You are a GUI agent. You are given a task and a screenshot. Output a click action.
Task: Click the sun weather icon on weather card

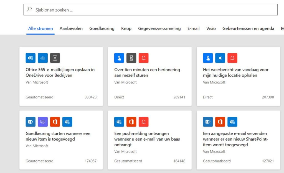tap(220, 58)
